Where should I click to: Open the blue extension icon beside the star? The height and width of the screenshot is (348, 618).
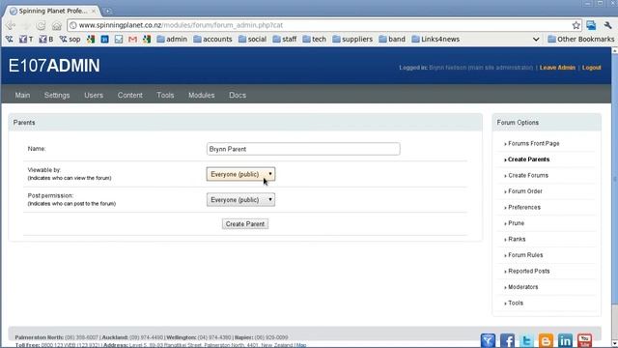(x=591, y=25)
